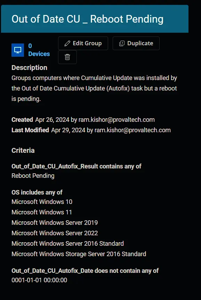The width and height of the screenshot is (201, 300).
Task: Click the OS includes any of label
Action: 37,192
